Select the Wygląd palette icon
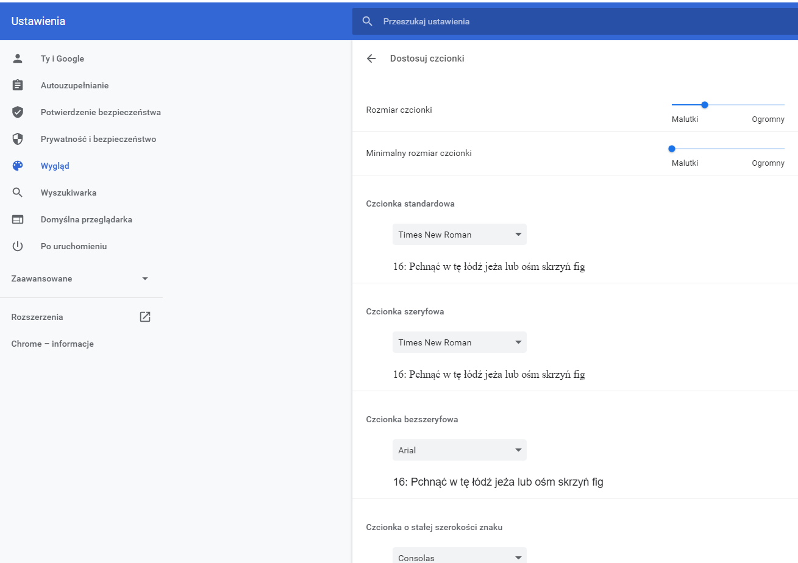This screenshot has height=563, width=798. pos(18,166)
